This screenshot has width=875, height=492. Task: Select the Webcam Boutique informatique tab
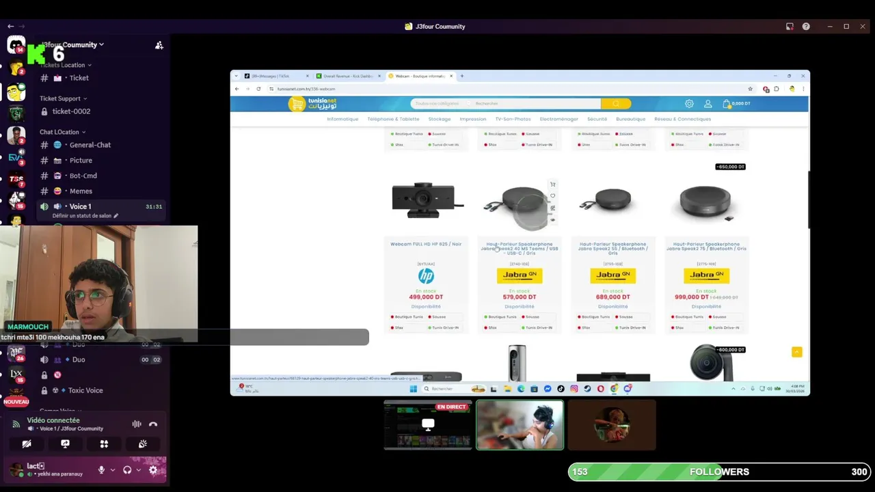pyautogui.click(x=420, y=76)
